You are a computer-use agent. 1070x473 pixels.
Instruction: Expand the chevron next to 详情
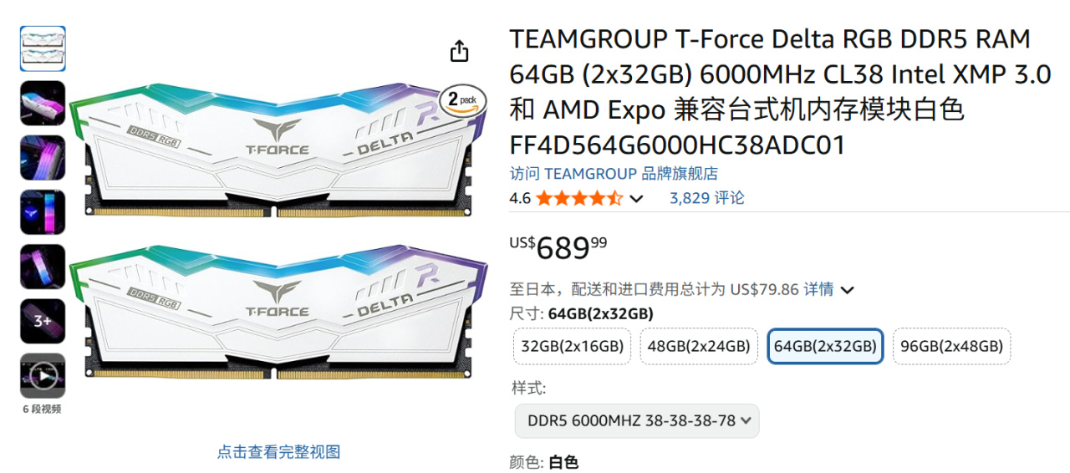click(847, 290)
